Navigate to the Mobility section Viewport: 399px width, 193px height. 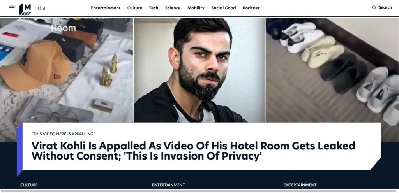point(196,8)
